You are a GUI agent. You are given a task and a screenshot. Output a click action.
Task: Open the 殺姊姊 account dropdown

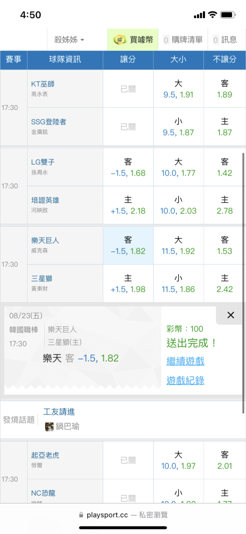click(x=69, y=40)
